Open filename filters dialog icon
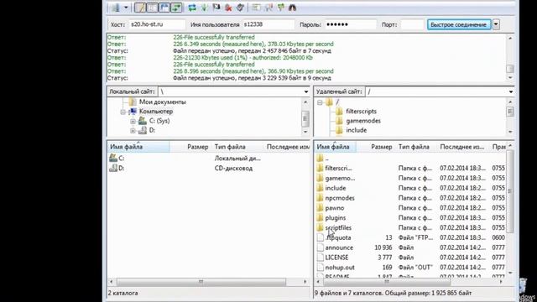This screenshot has height=302, width=537. pos(256,8)
